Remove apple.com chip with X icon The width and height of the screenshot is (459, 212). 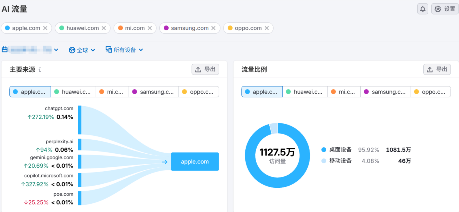[45, 28]
